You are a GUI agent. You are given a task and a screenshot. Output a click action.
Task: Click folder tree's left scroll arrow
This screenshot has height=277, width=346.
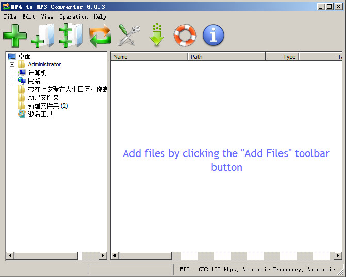[x=10, y=255]
